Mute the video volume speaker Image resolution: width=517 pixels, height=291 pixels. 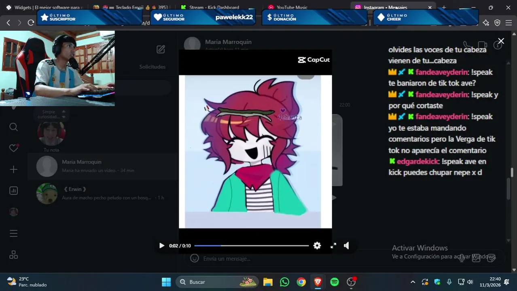347,246
